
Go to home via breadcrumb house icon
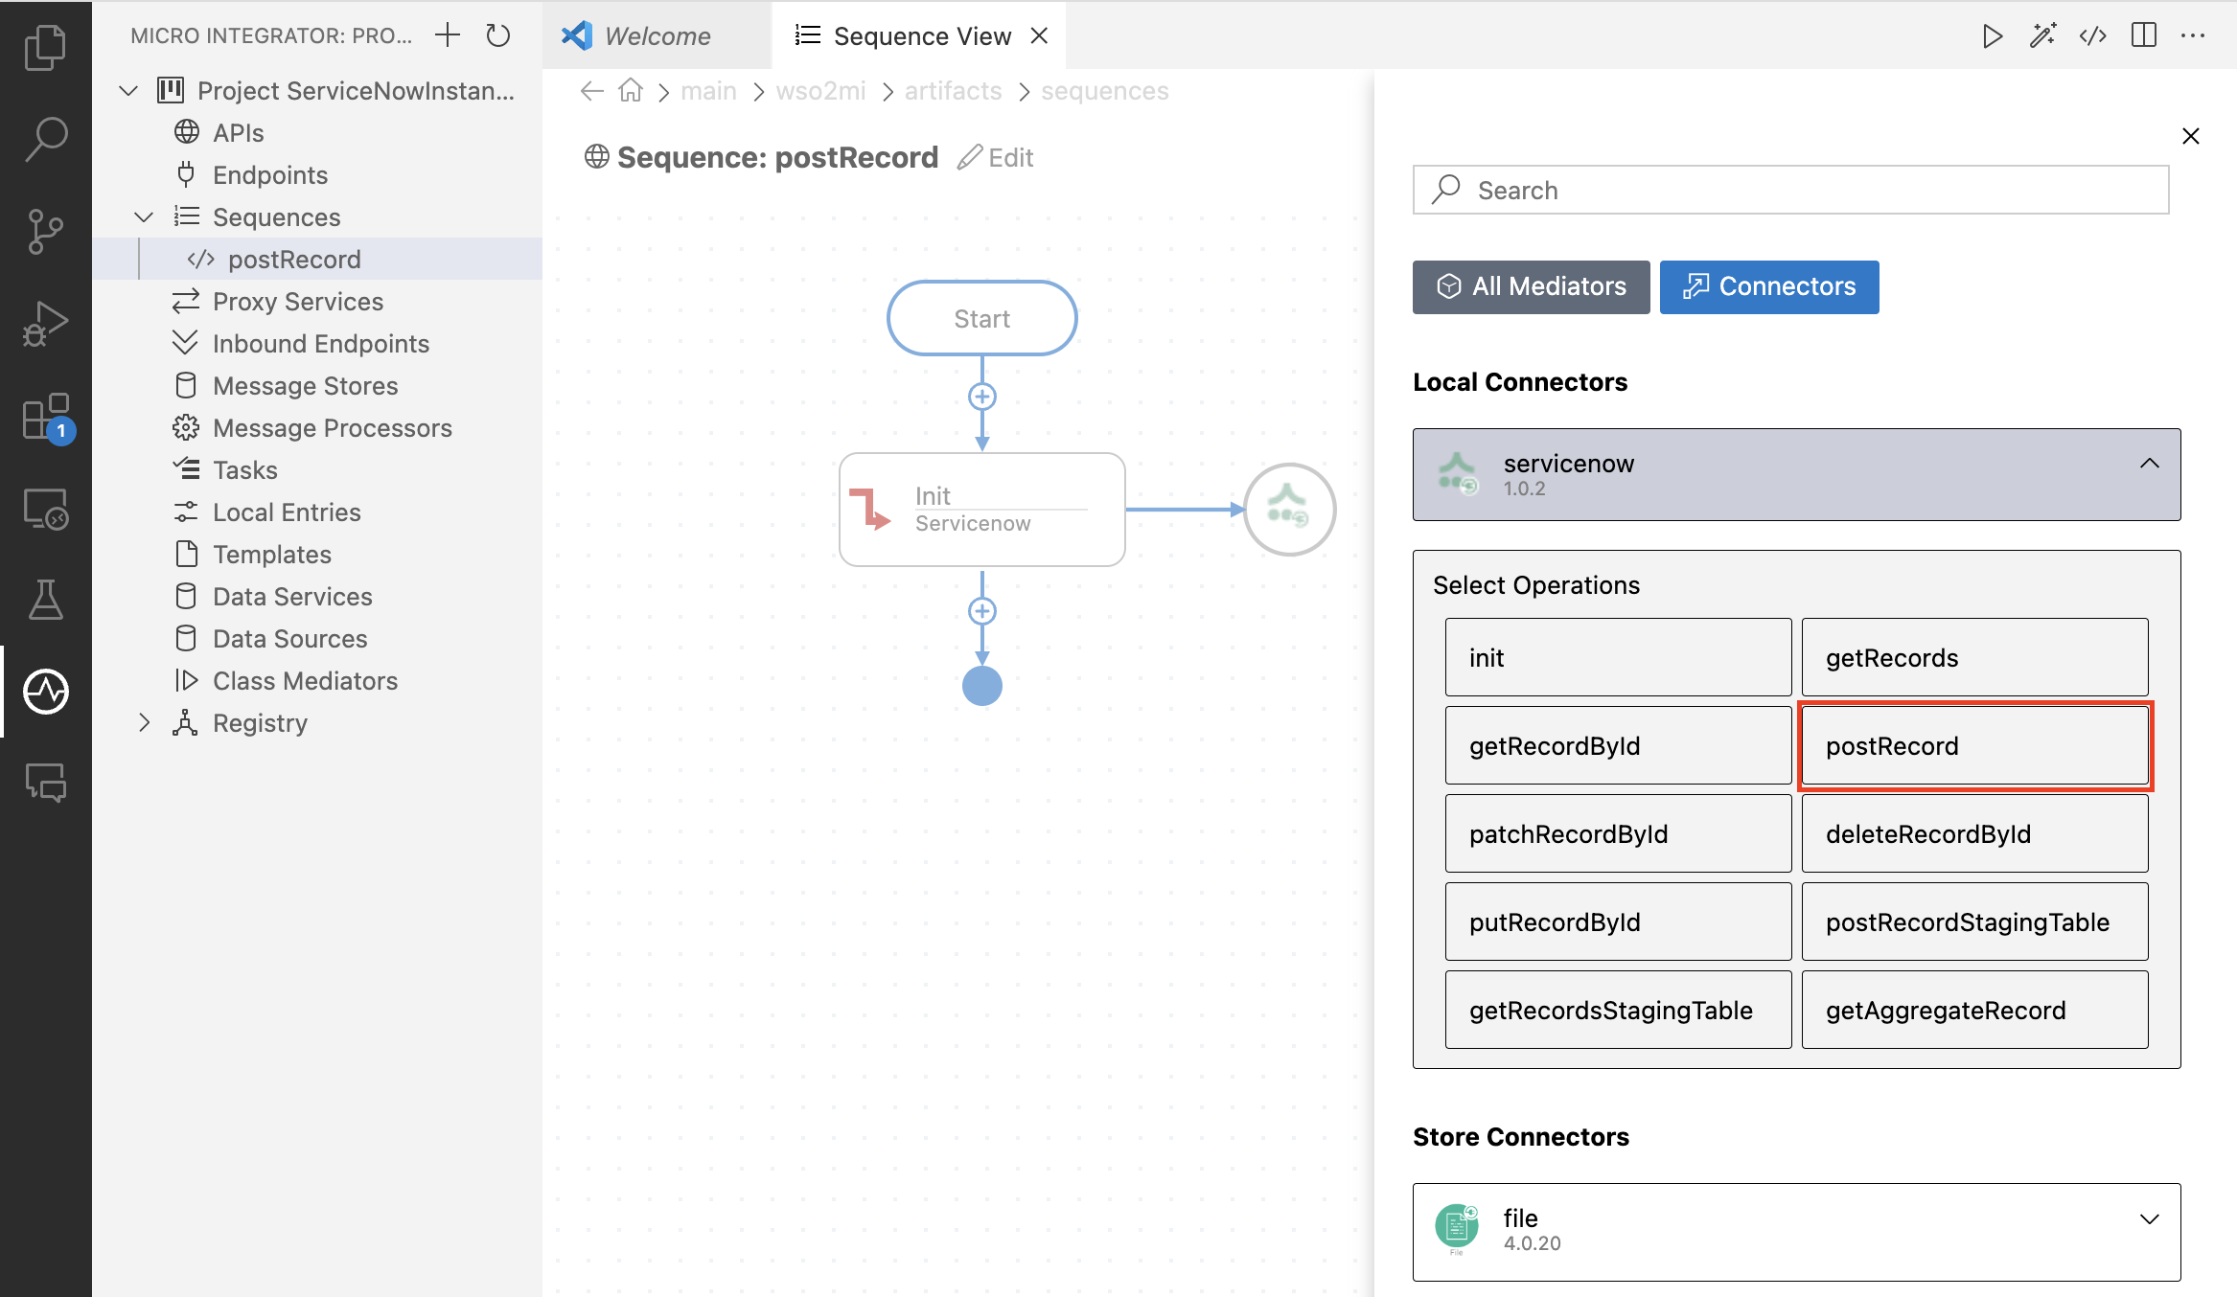(x=630, y=91)
